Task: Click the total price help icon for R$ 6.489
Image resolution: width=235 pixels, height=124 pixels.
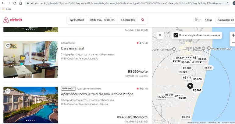Action: pyautogui.click(x=147, y=30)
